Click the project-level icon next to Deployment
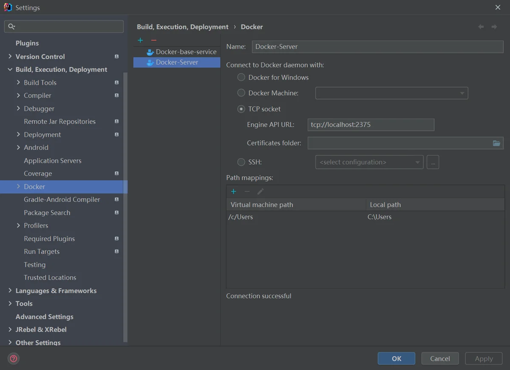Viewport: 510px width, 370px height. [x=116, y=135]
